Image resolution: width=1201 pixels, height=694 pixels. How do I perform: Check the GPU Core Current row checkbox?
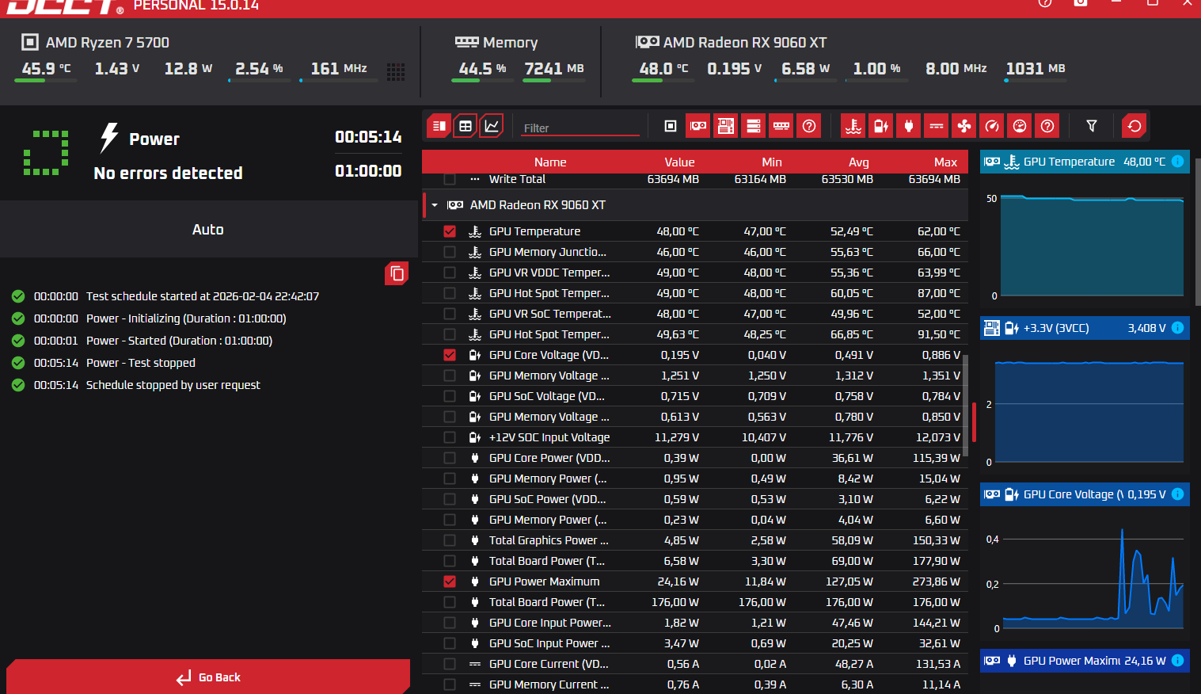tap(450, 664)
